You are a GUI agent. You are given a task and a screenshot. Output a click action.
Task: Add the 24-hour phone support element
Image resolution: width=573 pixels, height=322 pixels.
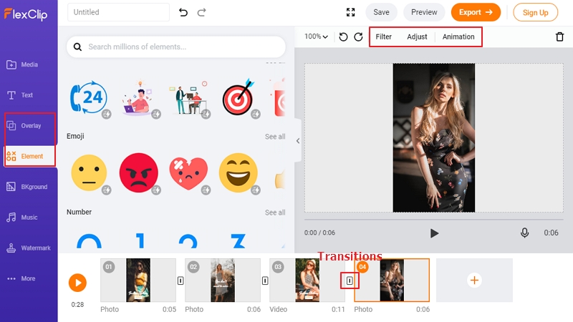click(x=89, y=97)
